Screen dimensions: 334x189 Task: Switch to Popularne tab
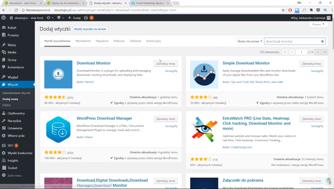[102, 41]
